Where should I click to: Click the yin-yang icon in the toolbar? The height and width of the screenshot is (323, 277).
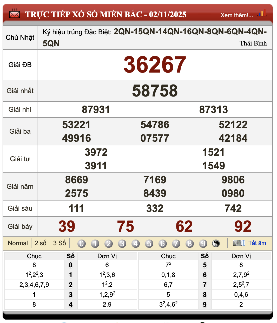coord(216,243)
